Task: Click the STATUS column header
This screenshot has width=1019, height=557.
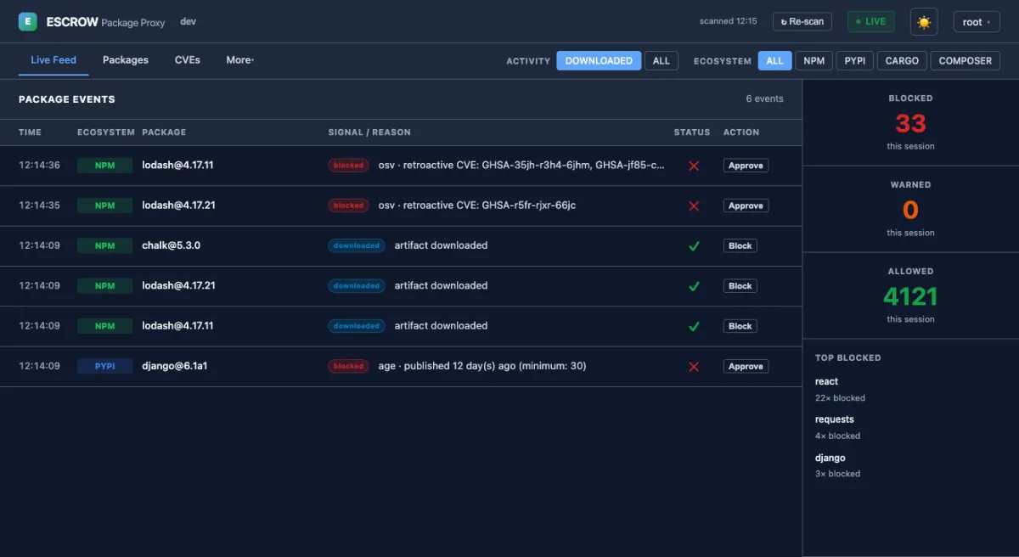Action: click(x=692, y=132)
